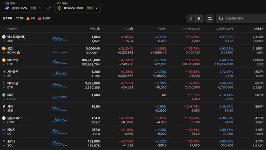Expand the XRP row chevron
The image size is (266, 150).
click(4, 41)
